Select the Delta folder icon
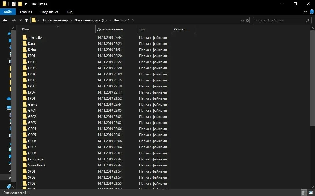The image size is (315, 196). (25, 50)
